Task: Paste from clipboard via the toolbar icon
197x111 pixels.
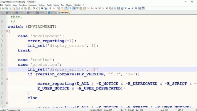Action: (x=29, y=8)
